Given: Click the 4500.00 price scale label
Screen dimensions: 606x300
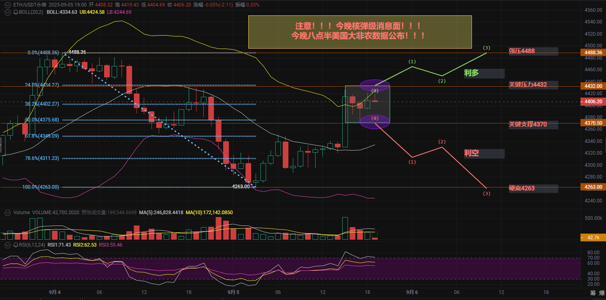Looking at the screenshot, I should tap(593, 46).
